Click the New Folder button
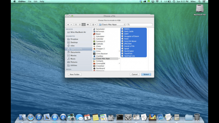This screenshot has height=123, width=219. tap(75, 74)
